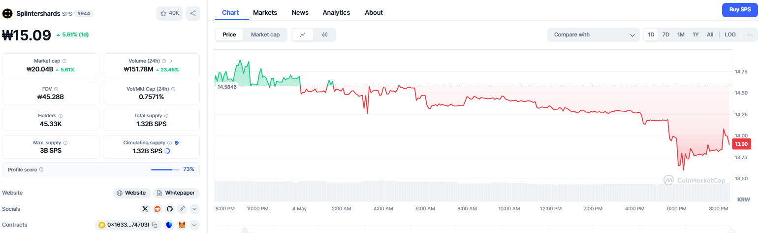
Task: Copy the contract address 0x1633...74703f
Action: [x=155, y=225]
